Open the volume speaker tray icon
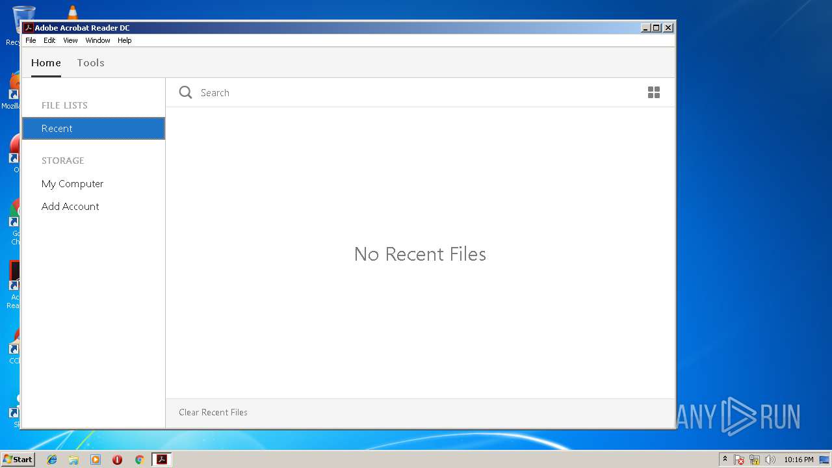Screen dimensions: 832x468 [770, 460]
